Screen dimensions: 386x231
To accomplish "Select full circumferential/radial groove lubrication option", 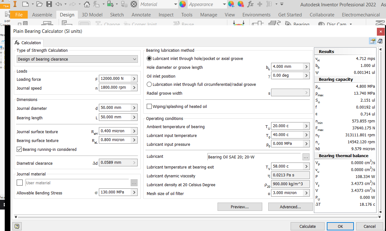I will (x=149, y=84).
